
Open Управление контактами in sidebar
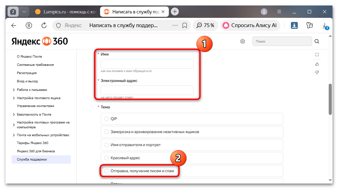point(35,106)
